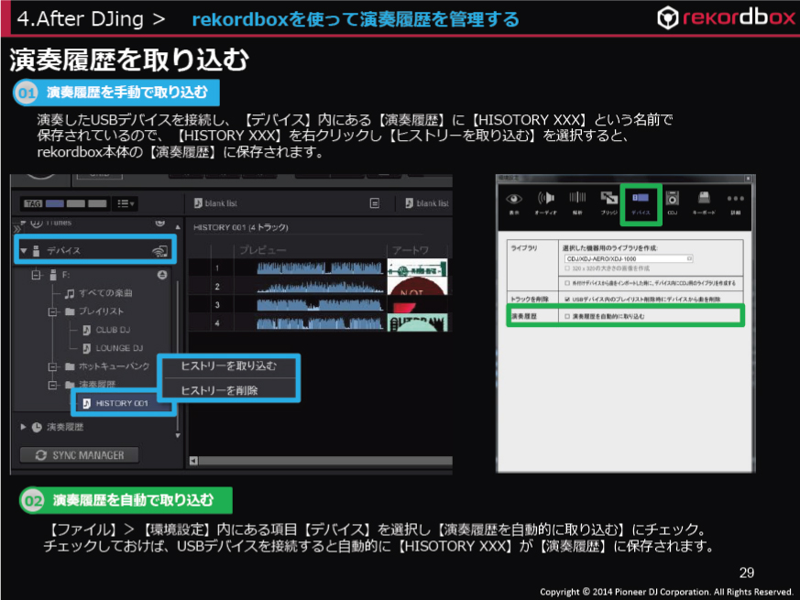The width and height of the screenshot is (800, 600).
Task: Click the clock icon beside the bottom 演奏履歴
Action: [37, 427]
